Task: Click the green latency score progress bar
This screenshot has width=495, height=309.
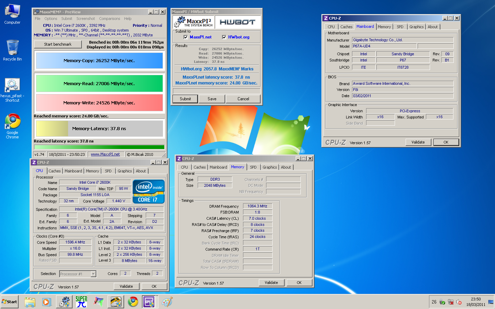Action: pyautogui.click(x=99, y=147)
